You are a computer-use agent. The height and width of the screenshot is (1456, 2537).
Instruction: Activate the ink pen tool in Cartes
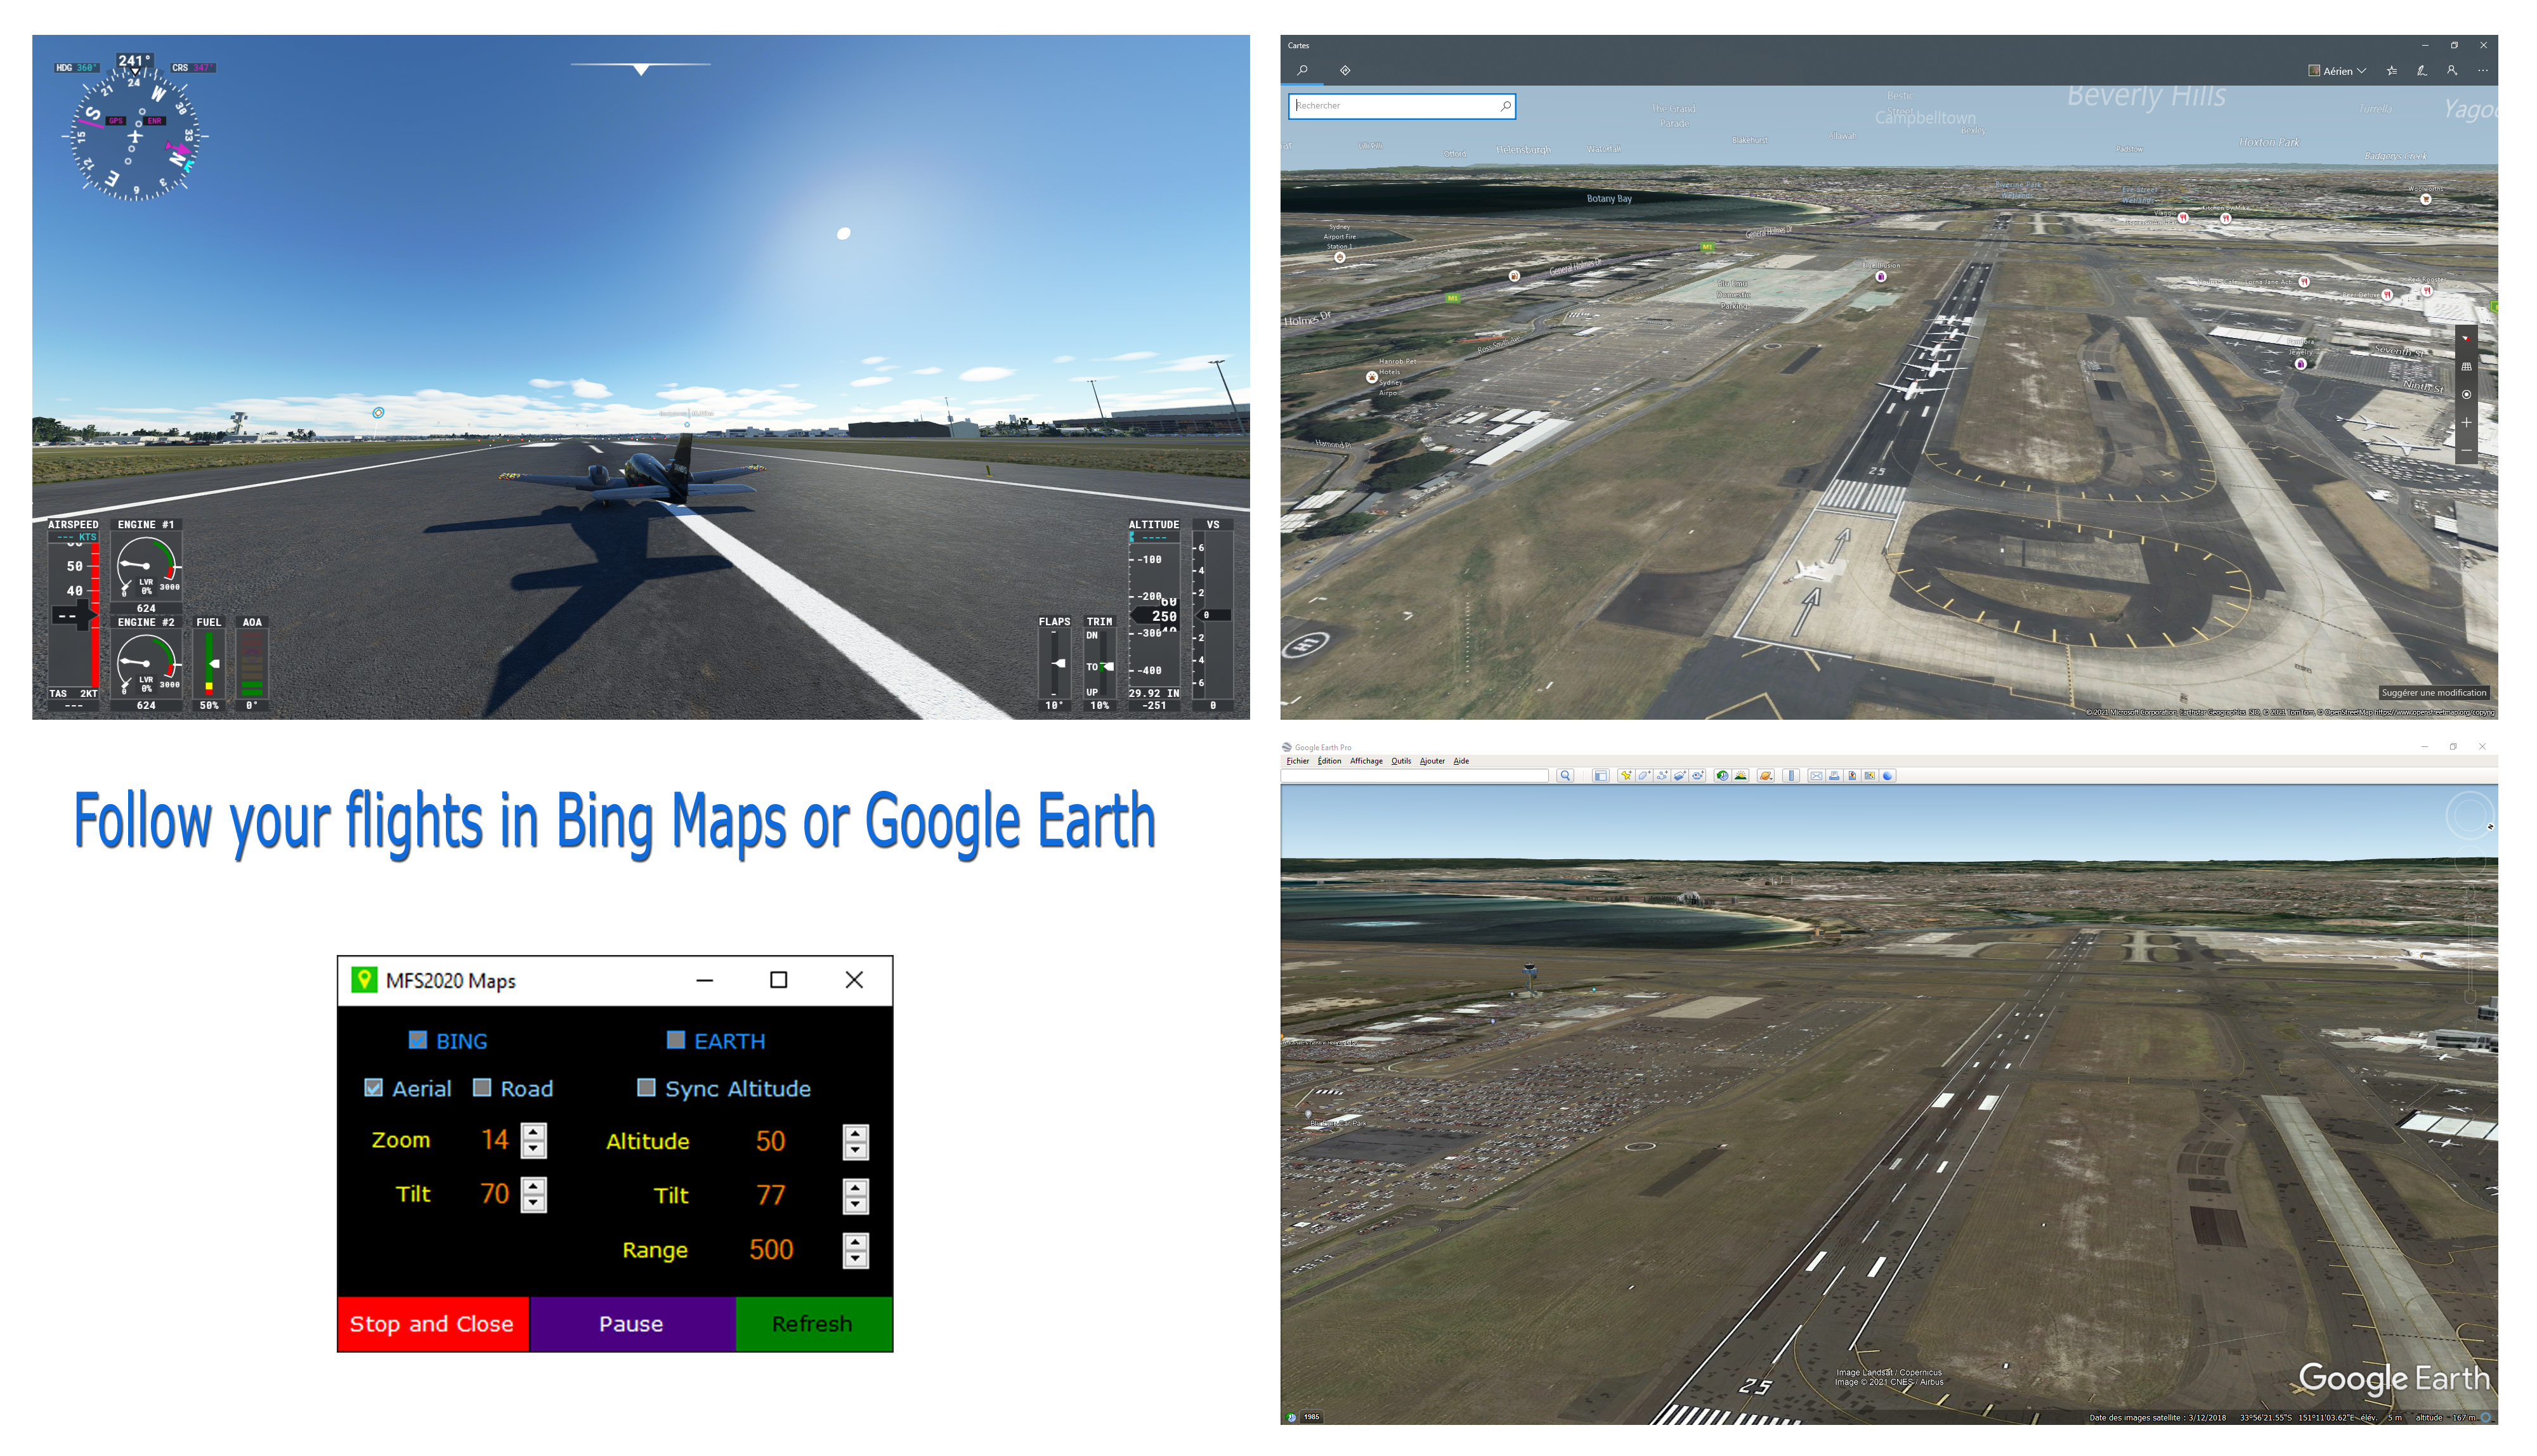tap(2421, 71)
